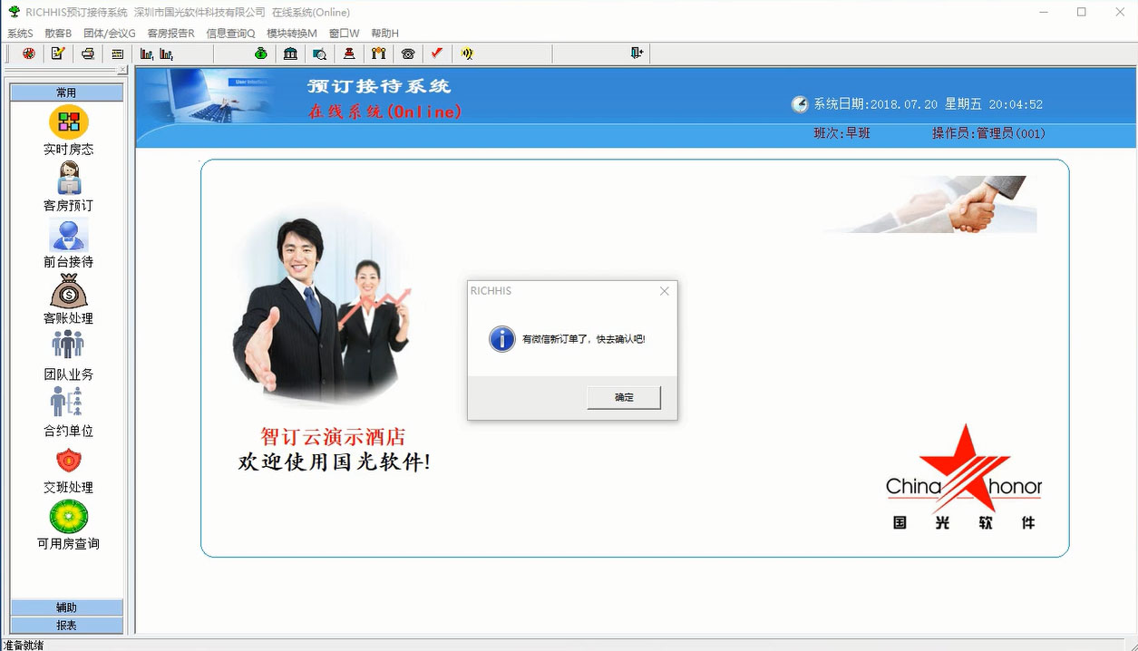Open the 客房预订 room reservation icon
The image size is (1138, 651).
tap(69, 179)
